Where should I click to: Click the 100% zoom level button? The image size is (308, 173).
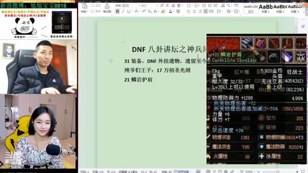coord(249,171)
